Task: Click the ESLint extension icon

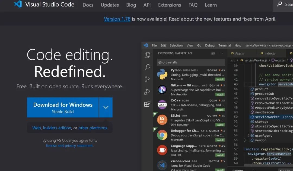Action: [162, 120]
